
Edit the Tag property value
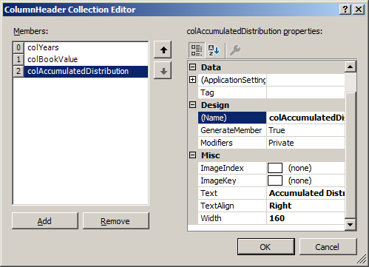coord(305,92)
